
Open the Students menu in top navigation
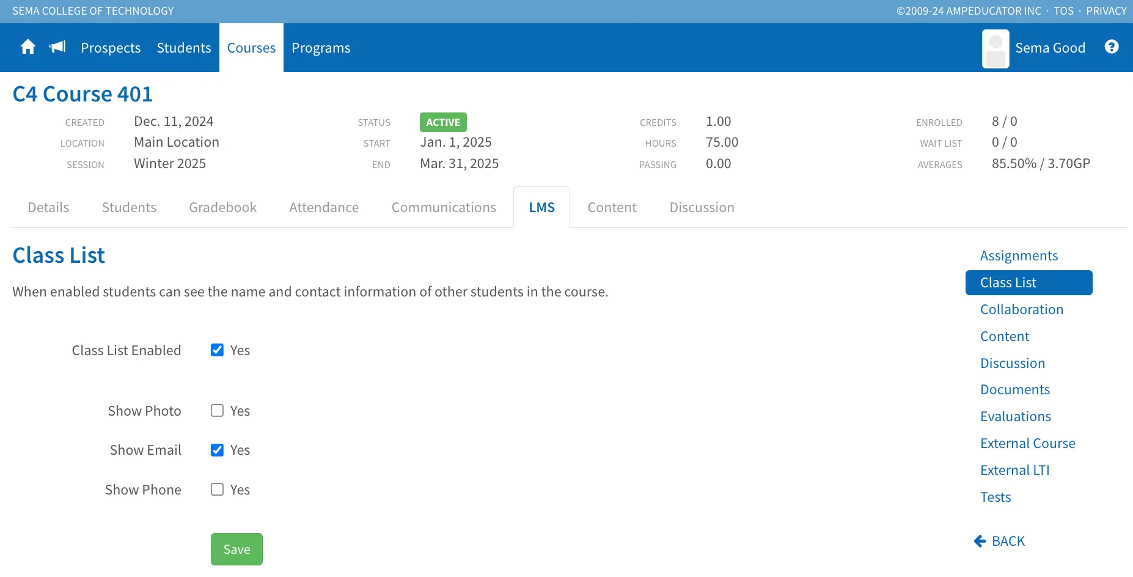tap(184, 48)
